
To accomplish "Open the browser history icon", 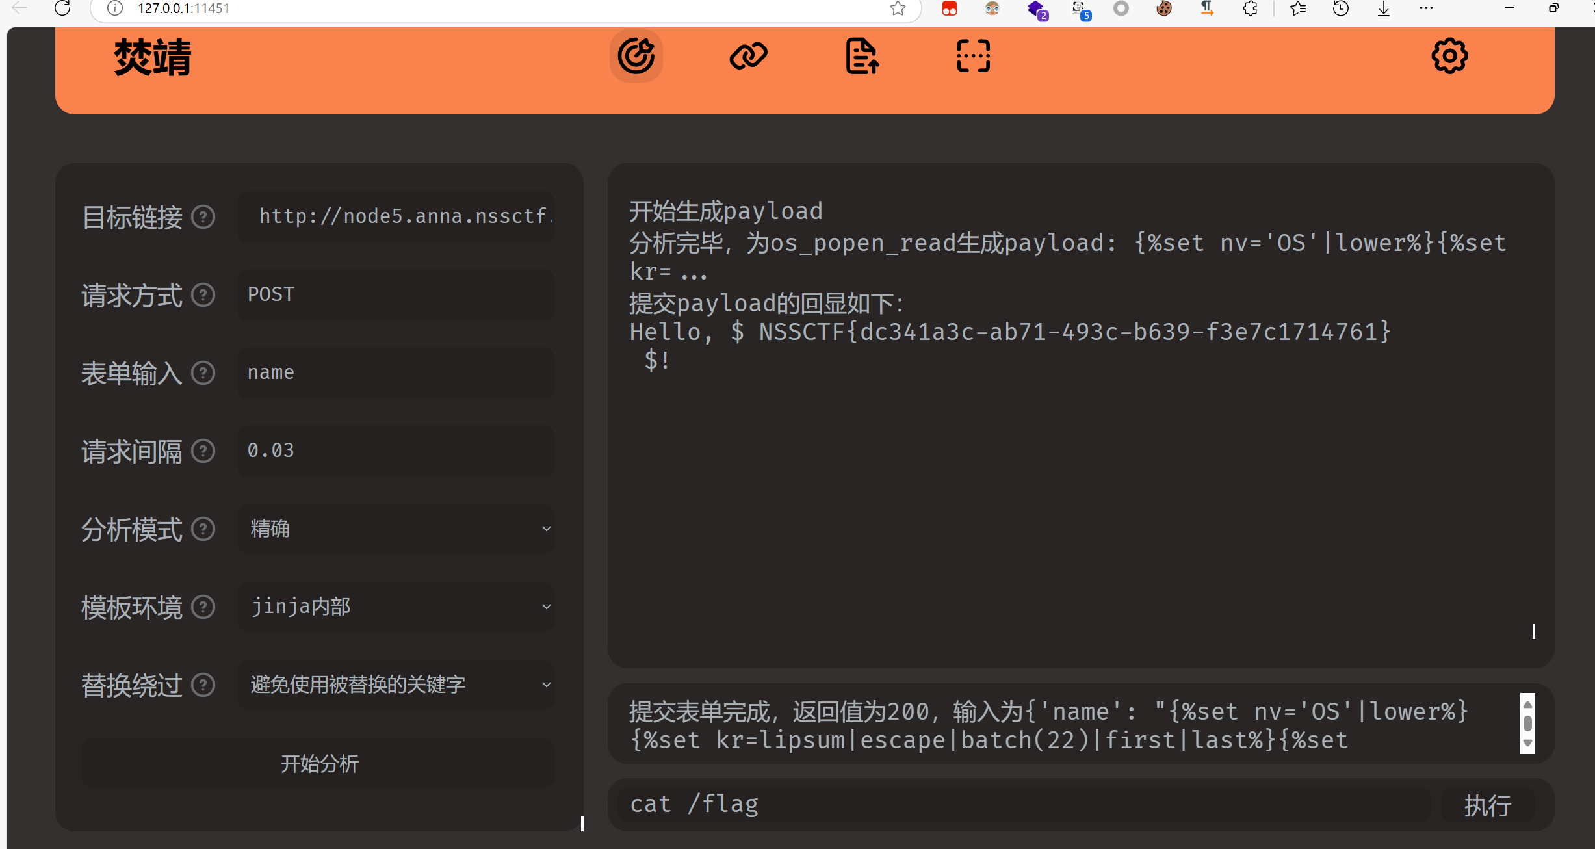I will coord(1341,8).
